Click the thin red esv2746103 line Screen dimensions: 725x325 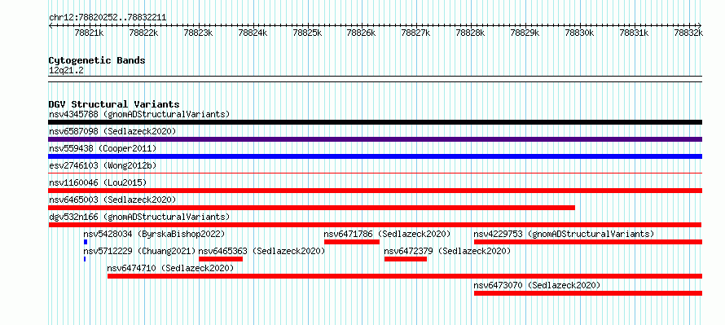click(x=375, y=173)
